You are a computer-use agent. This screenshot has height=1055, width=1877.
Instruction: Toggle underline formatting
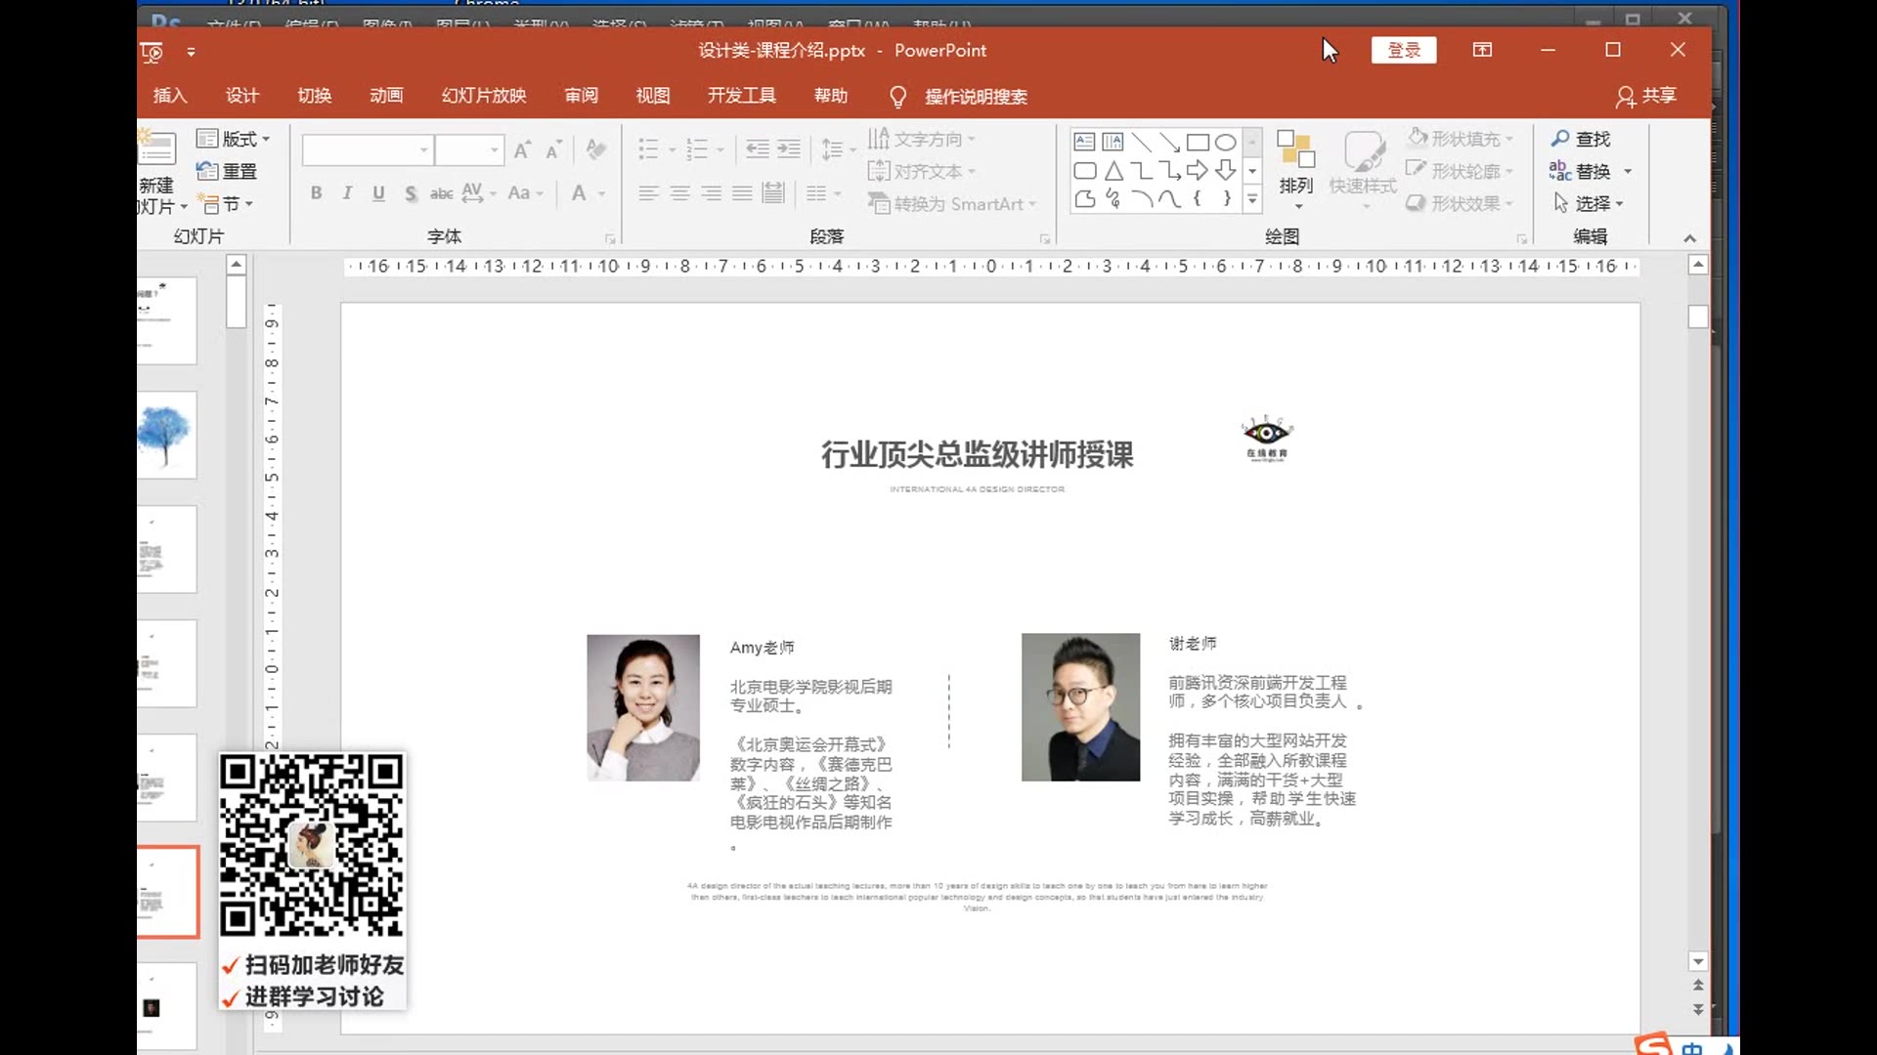point(378,193)
